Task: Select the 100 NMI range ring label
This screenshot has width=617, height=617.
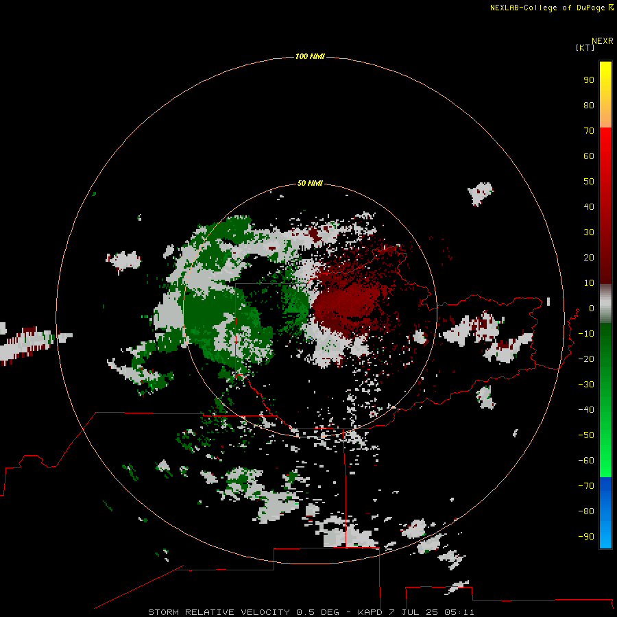Action: [310, 56]
